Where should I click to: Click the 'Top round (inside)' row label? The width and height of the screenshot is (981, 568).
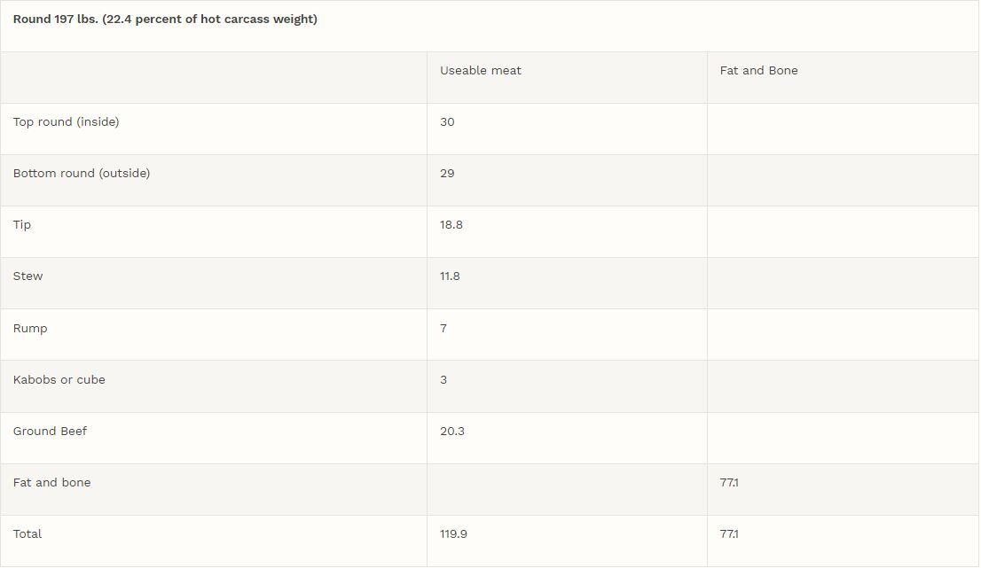click(x=66, y=122)
